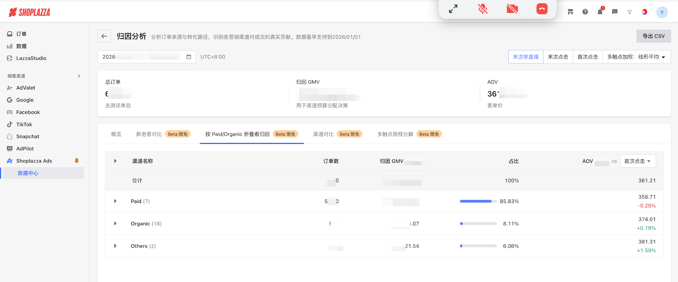The height and width of the screenshot is (282, 678).
Task: Click the 导出 CSV button
Action: pyautogui.click(x=654, y=36)
